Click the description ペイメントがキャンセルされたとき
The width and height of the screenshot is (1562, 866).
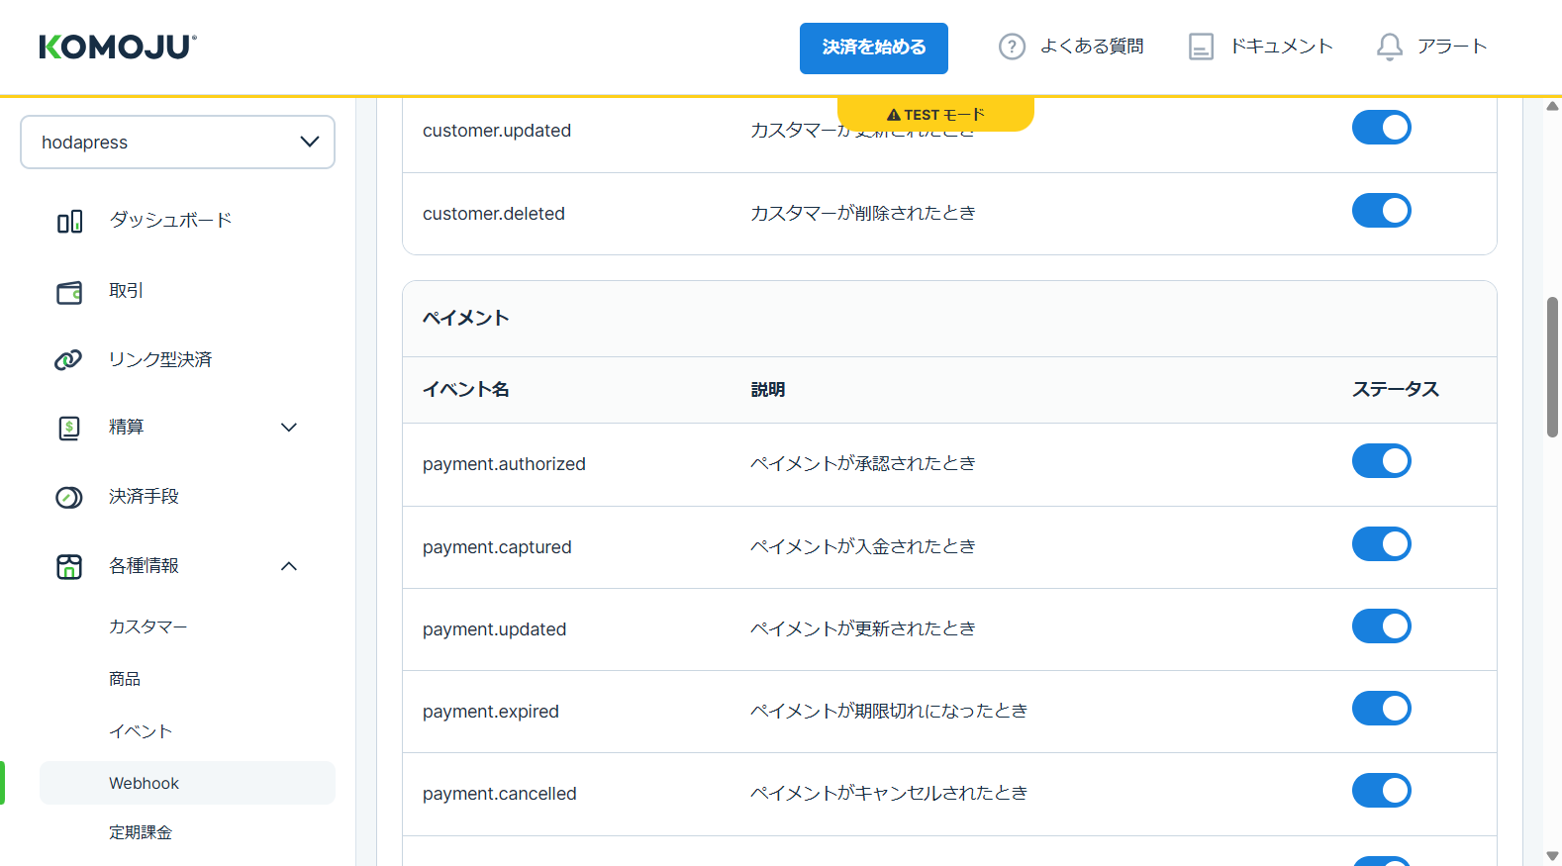[x=889, y=793]
